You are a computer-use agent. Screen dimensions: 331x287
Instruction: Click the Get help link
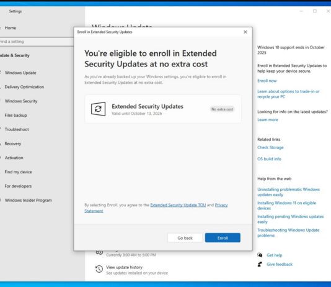274,255
